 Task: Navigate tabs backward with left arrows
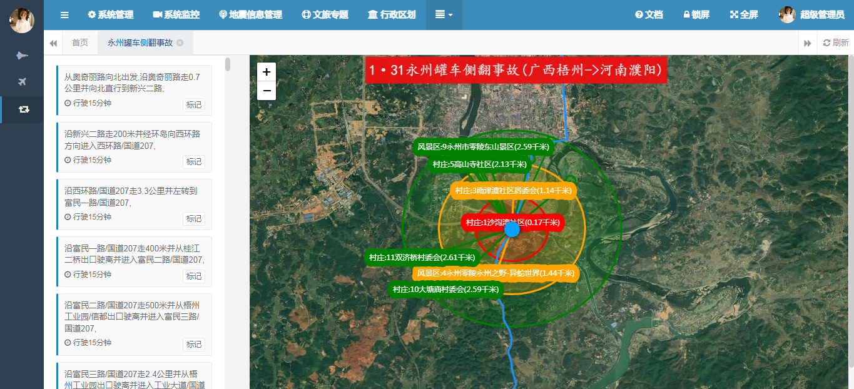click(x=53, y=43)
